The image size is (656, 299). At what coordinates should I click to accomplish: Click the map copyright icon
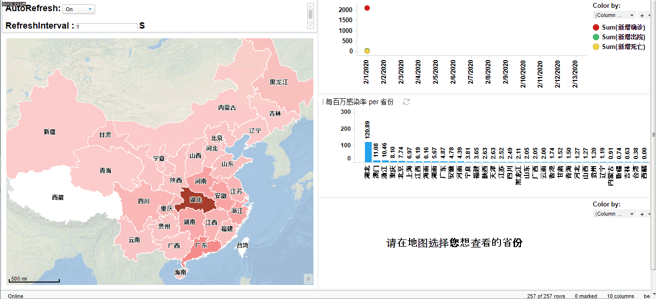click(x=308, y=279)
